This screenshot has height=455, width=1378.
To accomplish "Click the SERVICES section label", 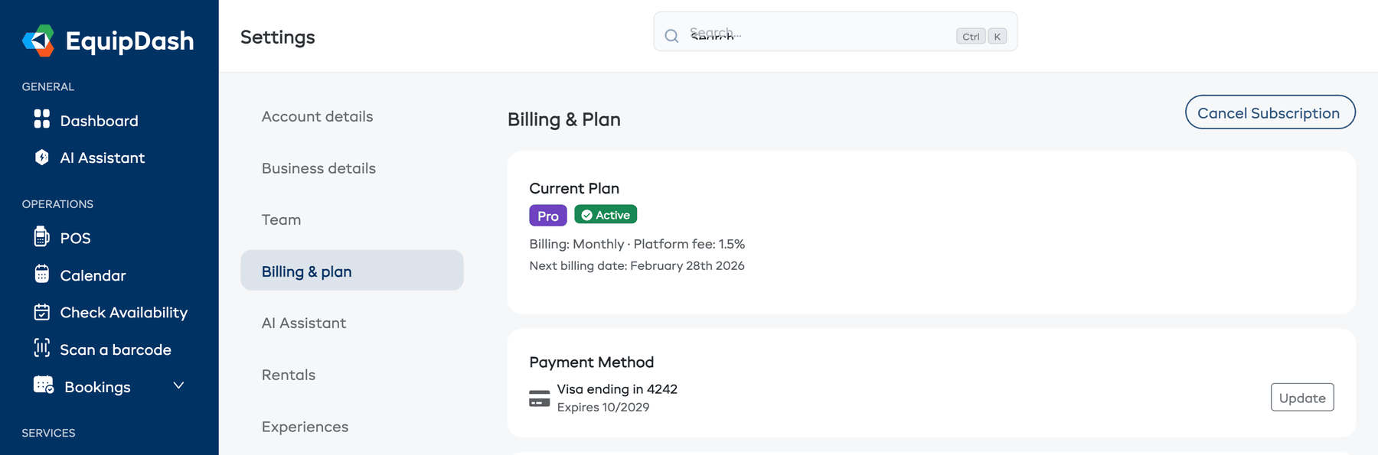I will pyautogui.click(x=48, y=433).
